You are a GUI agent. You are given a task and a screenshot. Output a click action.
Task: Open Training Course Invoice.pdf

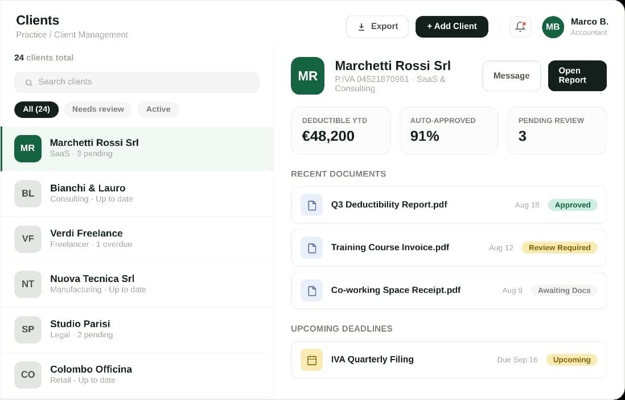point(449,248)
